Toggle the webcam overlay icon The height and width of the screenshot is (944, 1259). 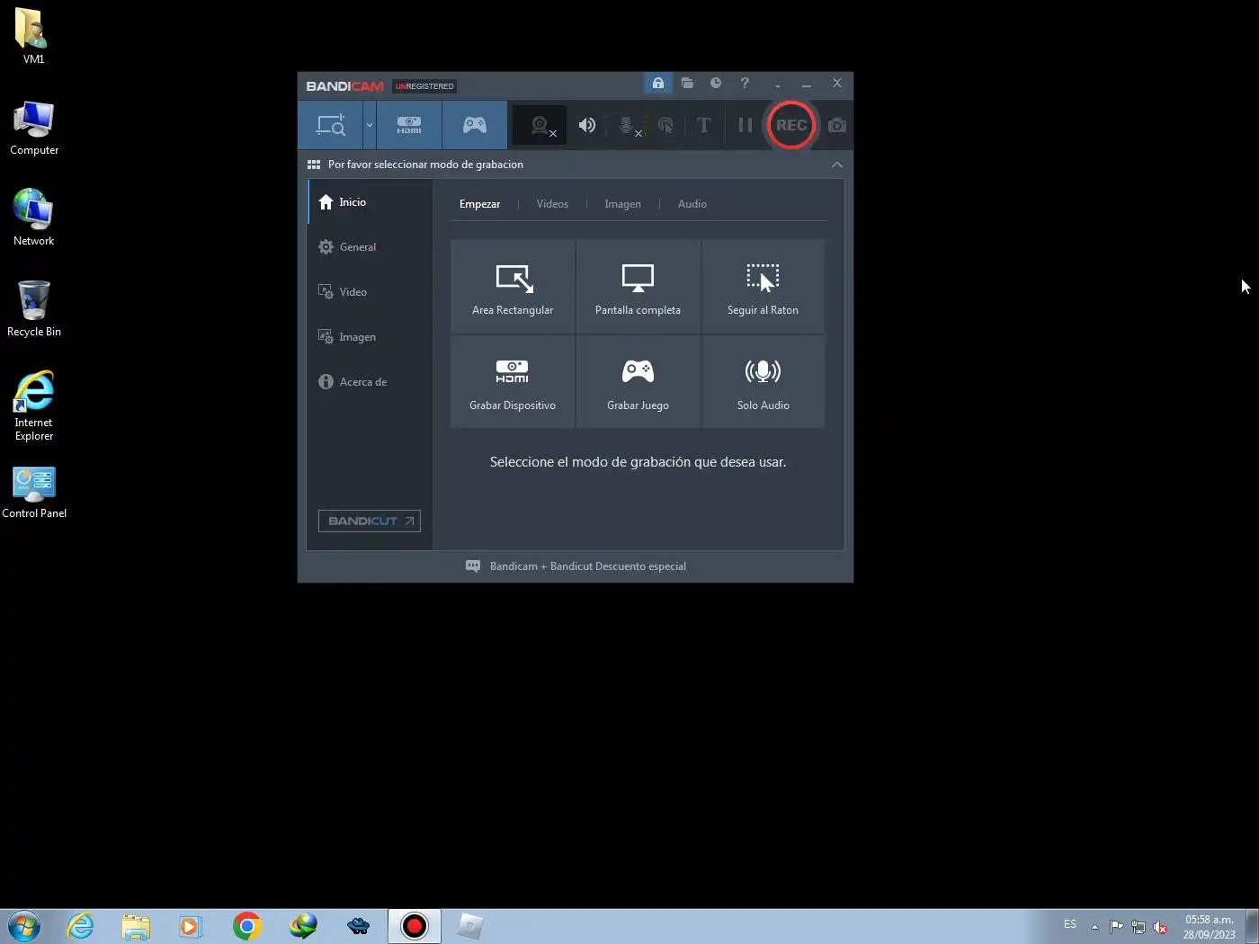coord(540,126)
